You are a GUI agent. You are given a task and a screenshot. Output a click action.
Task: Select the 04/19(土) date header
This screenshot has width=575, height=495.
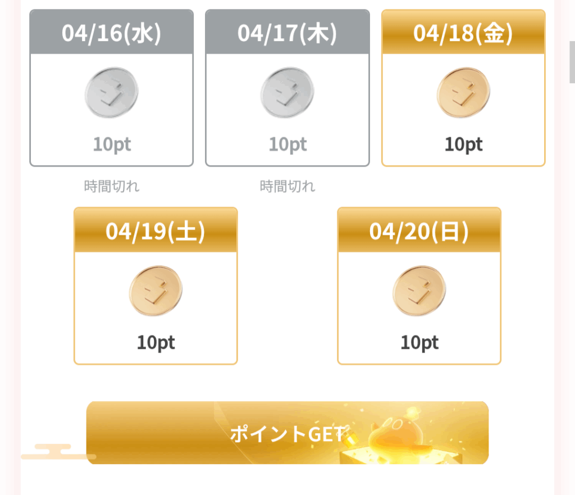pos(156,230)
